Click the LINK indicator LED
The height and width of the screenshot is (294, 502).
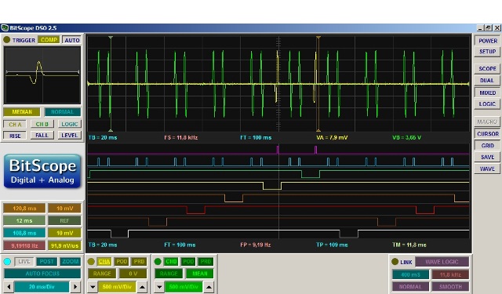[395, 262]
